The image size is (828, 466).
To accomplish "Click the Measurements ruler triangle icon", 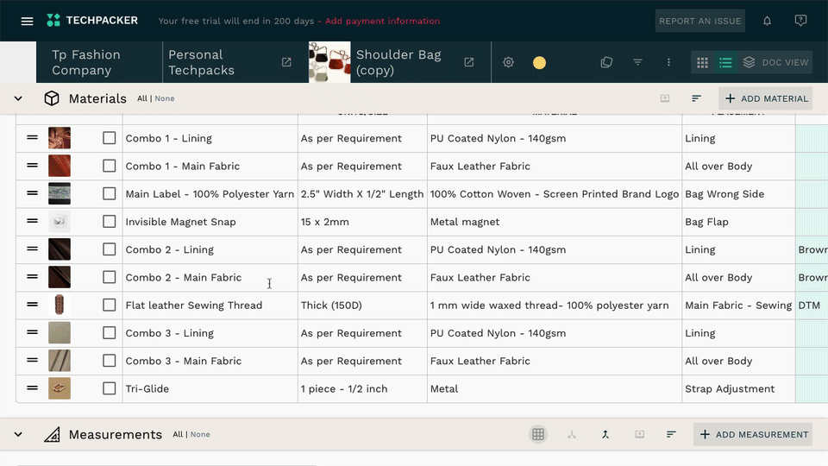I will pos(52,434).
